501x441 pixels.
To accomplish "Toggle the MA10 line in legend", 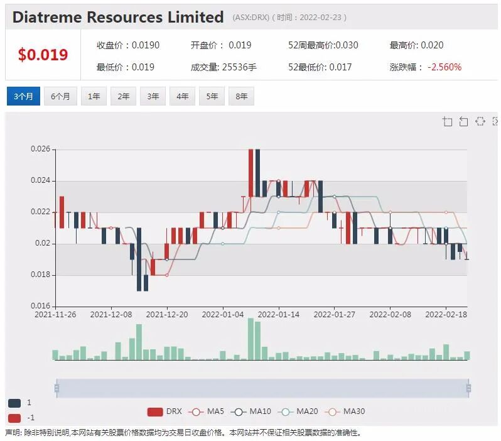I will (251, 411).
